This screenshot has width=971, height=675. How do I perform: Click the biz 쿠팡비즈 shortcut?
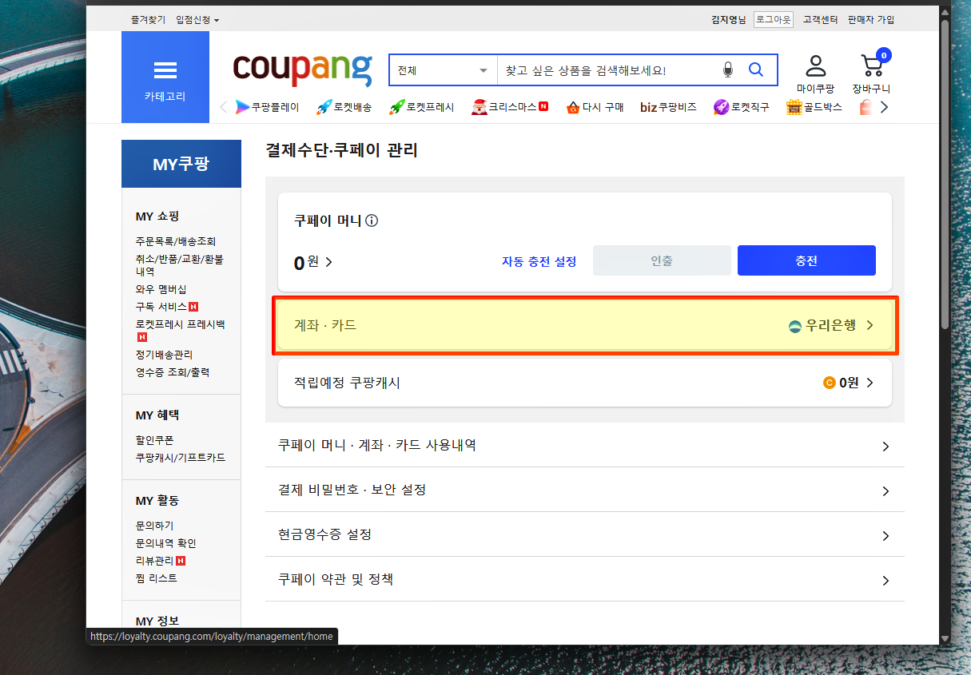[x=668, y=107]
